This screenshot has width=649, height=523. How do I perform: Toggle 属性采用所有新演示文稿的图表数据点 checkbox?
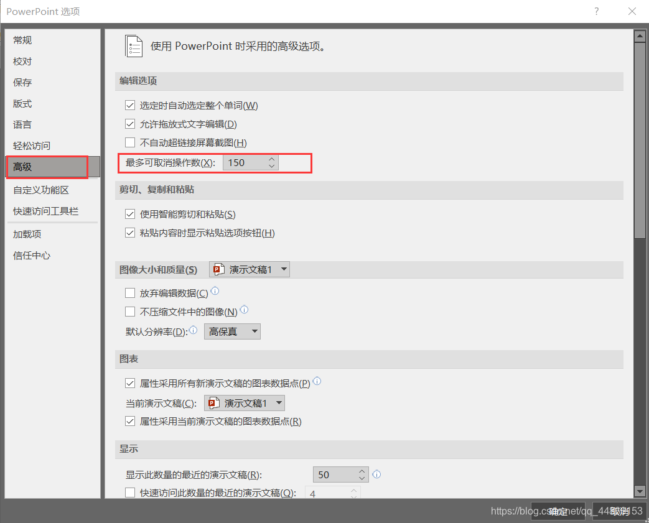click(130, 383)
